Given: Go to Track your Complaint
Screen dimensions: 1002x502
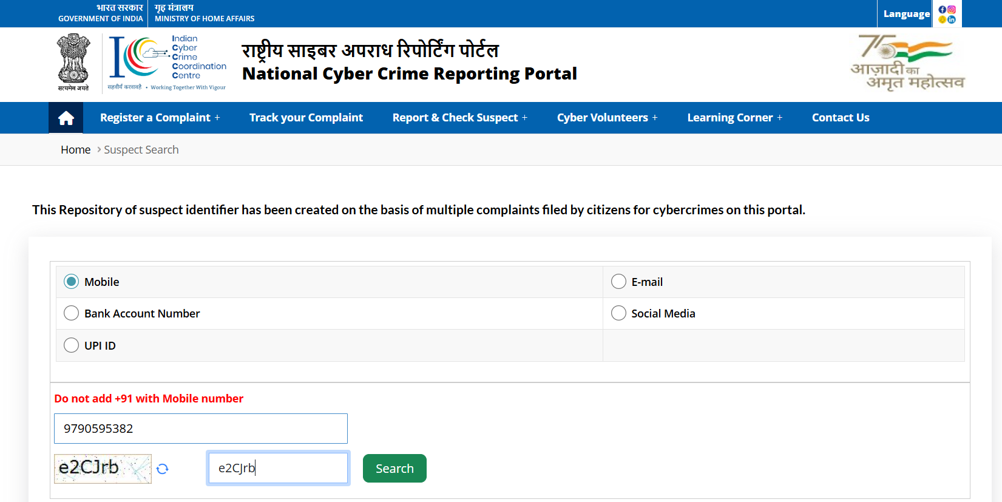Looking at the screenshot, I should coord(306,118).
